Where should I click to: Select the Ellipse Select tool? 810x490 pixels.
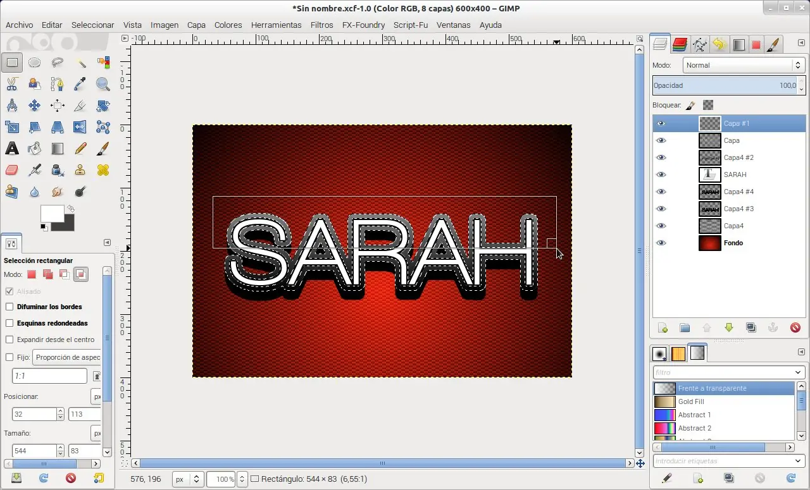(34, 62)
